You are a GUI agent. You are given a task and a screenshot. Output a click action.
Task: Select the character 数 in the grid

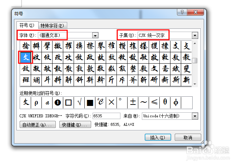click(x=111, y=69)
